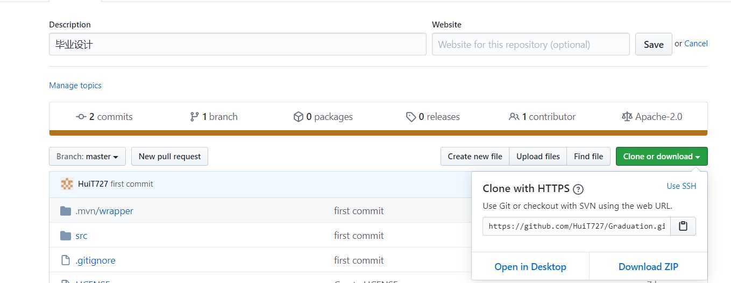
Task: Toggle Clone or download dropdown
Action: point(662,157)
